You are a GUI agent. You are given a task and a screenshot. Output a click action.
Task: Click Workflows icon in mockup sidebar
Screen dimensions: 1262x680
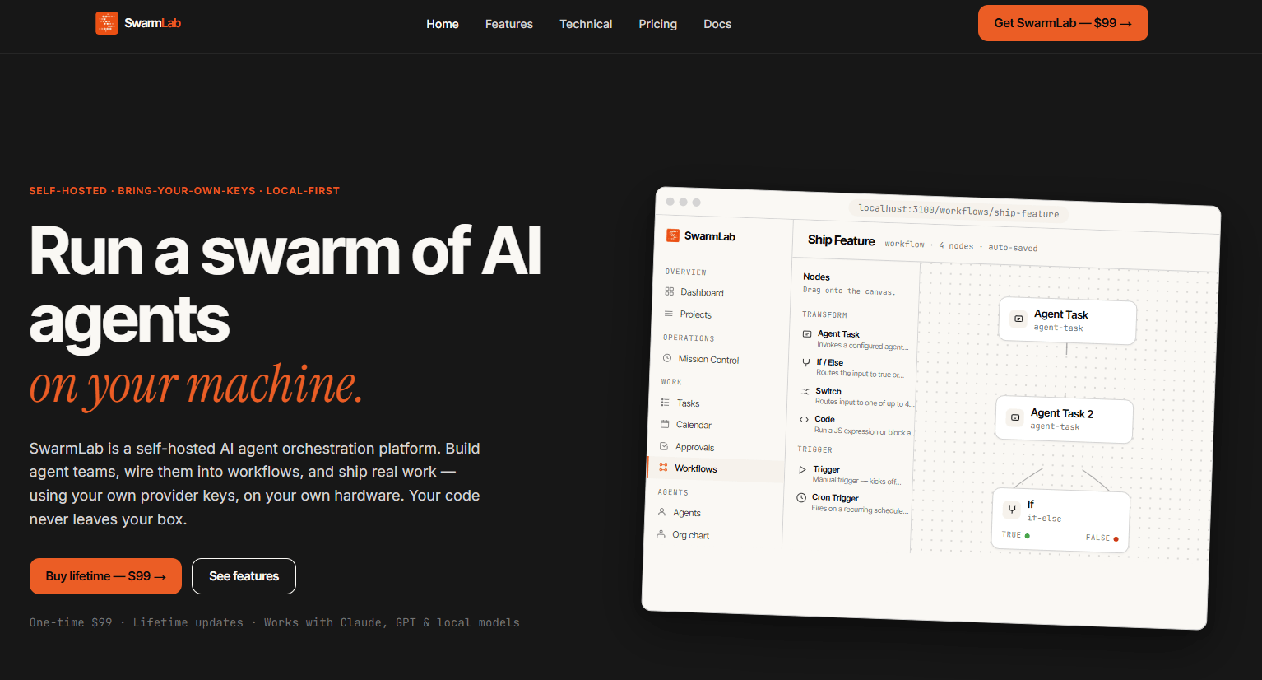(663, 468)
